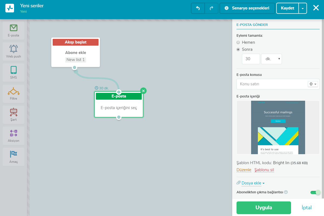This screenshot has width=324, height=216.
Task: Click the app logo pulse icon
Action: tap(10, 8)
